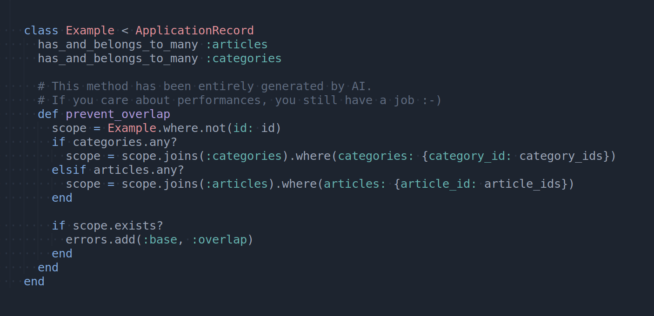The height and width of the screenshot is (316, 654).
Task: Click the comment about caring for performances
Action: [x=240, y=100]
